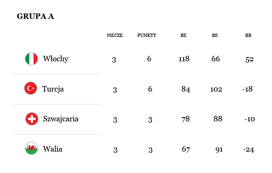Viewport: 272px width, 173px height.
Task: Click Walia's -24 BB value
Action: tap(249, 149)
